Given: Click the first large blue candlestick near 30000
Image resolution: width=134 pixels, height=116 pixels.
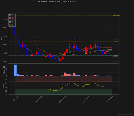Looking at the screenshot, I should (15, 30).
